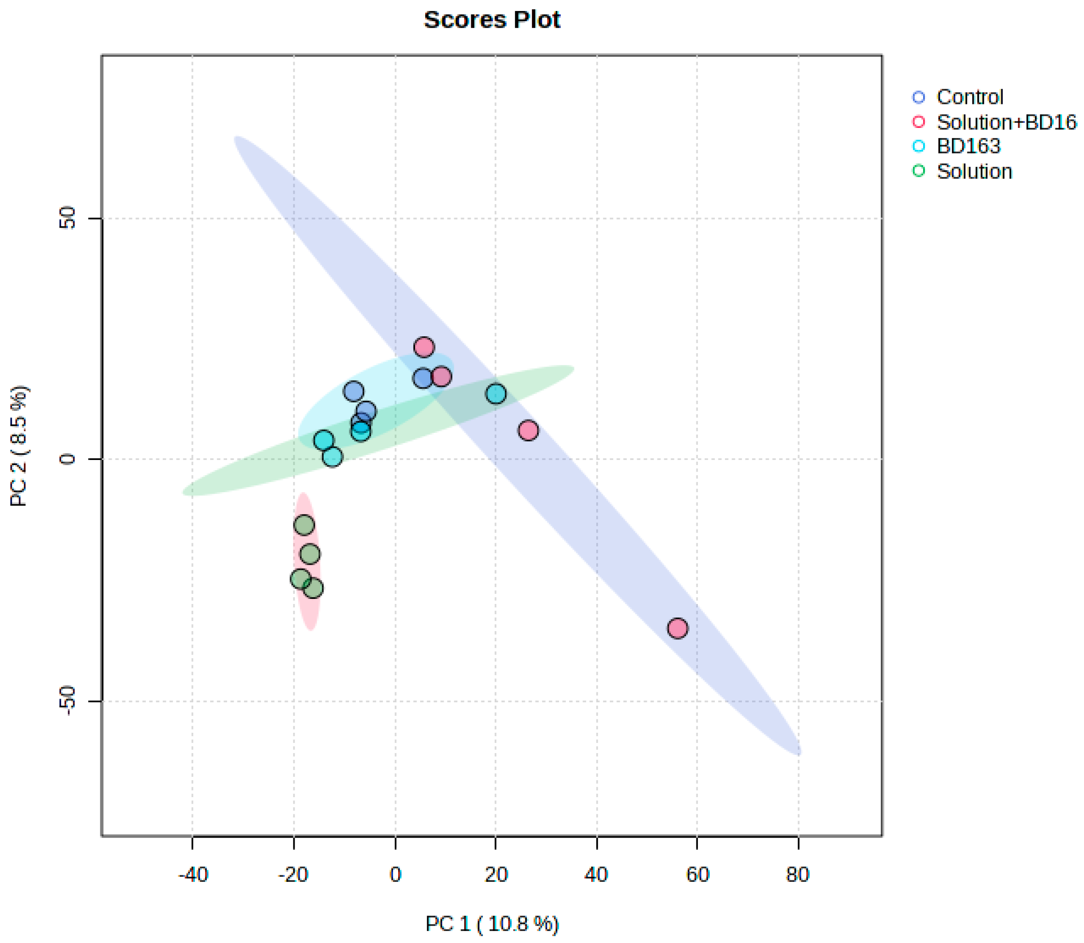Click the cyan BD163 legend circle
Viewport: 1084px width, 943px height.
[x=919, y=146]
